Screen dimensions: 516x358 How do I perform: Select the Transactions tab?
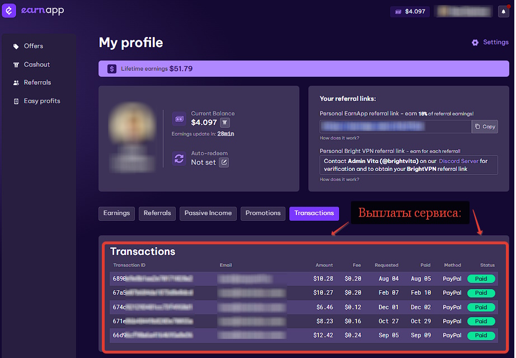[x=315, y=213]
